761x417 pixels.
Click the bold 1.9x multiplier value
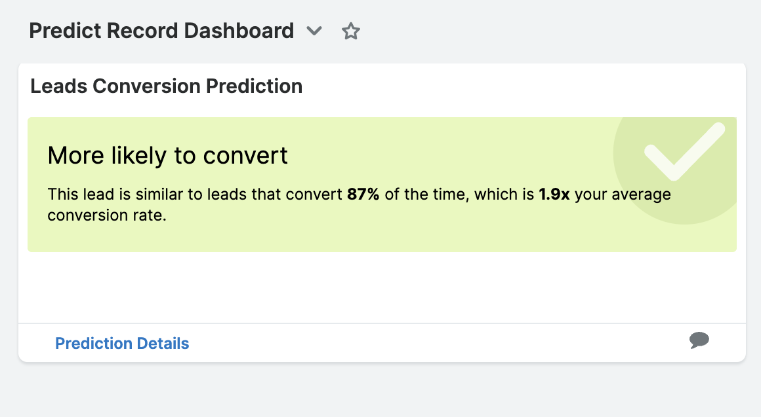pyautogui.click(x=555, y=194)
